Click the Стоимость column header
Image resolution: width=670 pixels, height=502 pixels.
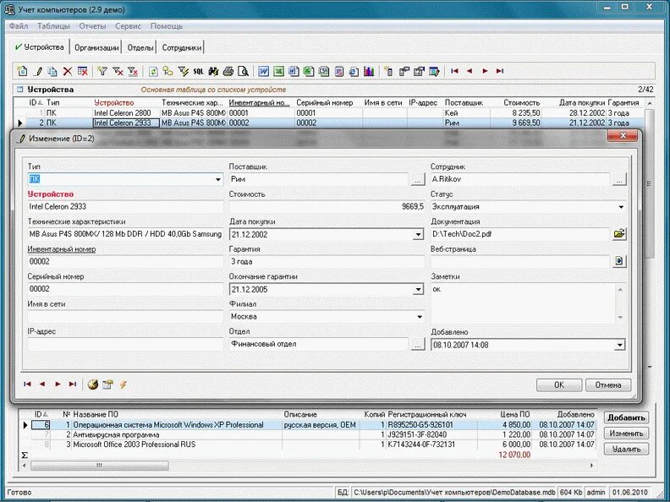point(521,103)
